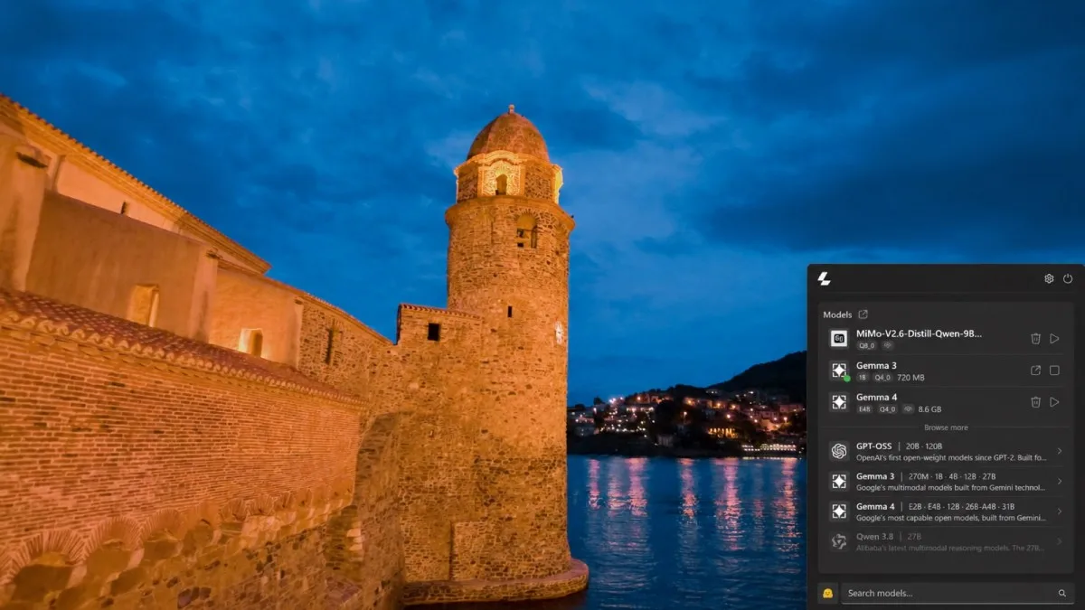
Task: Click the yellow emoji icon beside the search box
Action: 827,593
